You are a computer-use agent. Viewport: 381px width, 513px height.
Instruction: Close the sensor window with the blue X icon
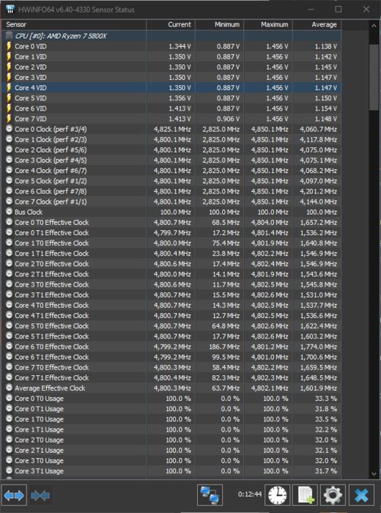pos(361,495)
